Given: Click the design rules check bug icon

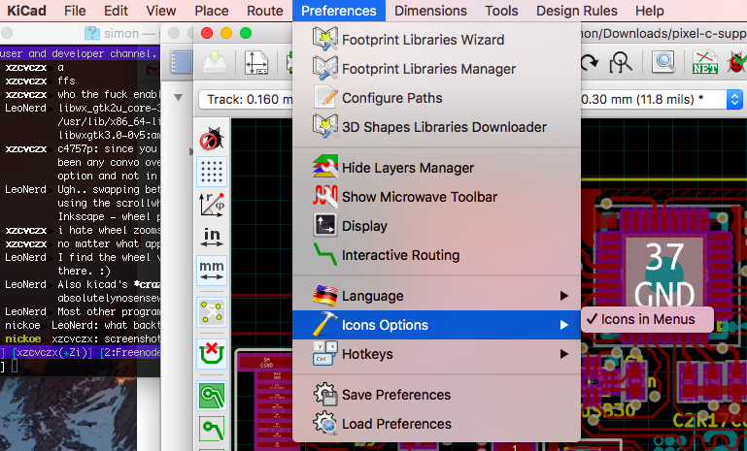Looking at the screenshot, I should [x=735, y=63].
